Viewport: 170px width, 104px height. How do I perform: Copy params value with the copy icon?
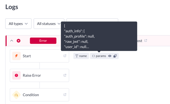(115, 56)
